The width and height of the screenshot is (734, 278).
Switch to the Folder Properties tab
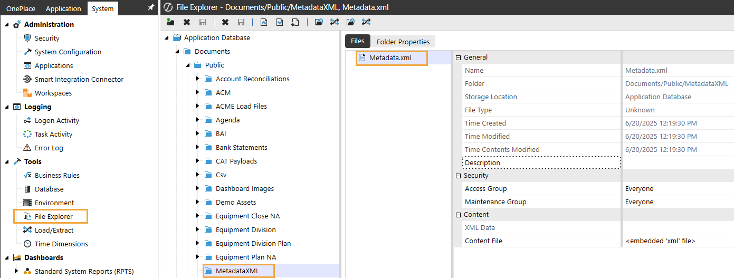coord(403,42)
